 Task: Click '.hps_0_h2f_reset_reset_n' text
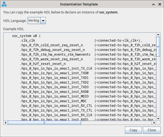[43, 64]
